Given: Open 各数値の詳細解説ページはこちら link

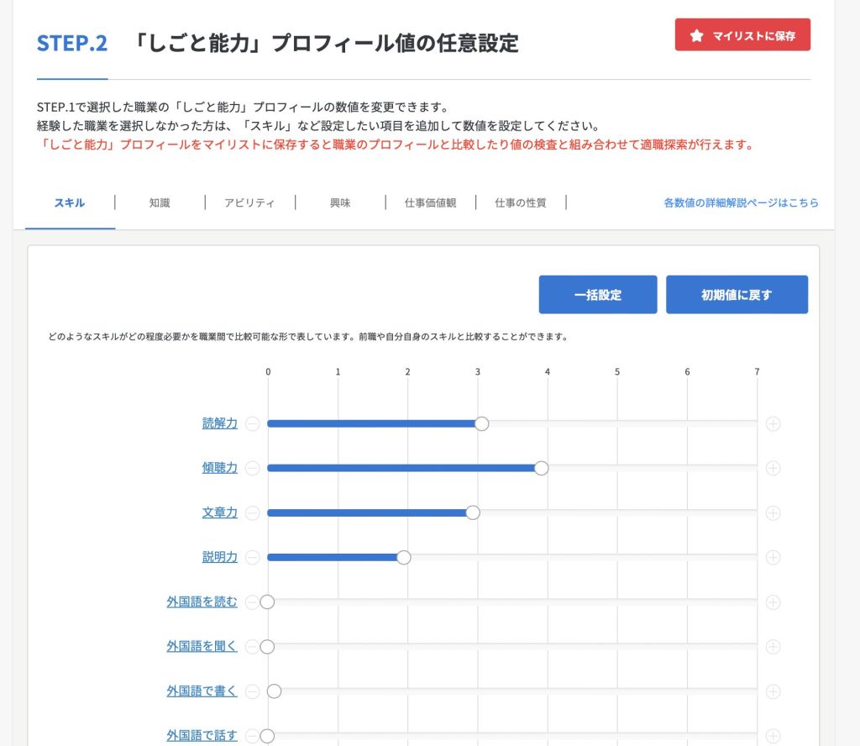Looking at the screenshot, I should click(x=741, y=202).
